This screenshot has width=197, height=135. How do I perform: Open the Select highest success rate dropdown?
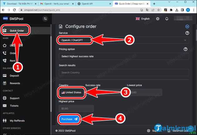tap(124, 57)
